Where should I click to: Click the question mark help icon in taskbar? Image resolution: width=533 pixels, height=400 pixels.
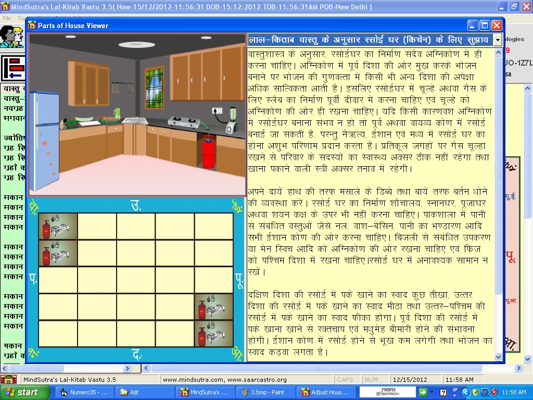click(443, 393)
